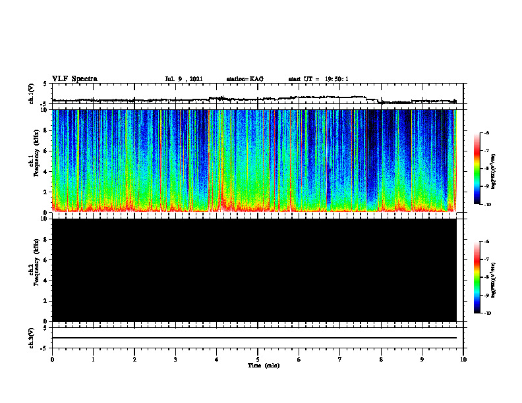The image size is (522, 403).
Task: Click the "2" tick label on time axis
Action: pos(134,360)
